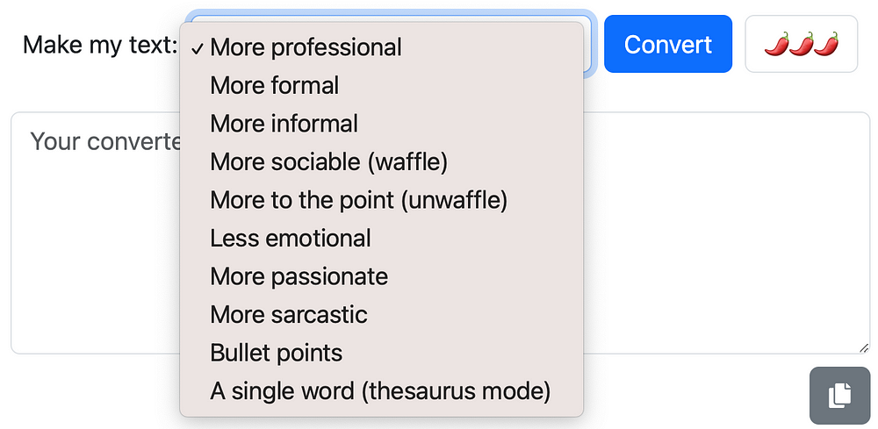Pick More passionate from the dropdown
Screen dimensions: 878x429
299,276
